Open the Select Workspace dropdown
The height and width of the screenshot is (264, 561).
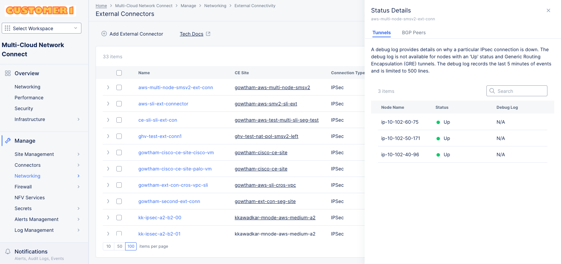(x=41, y=28)
